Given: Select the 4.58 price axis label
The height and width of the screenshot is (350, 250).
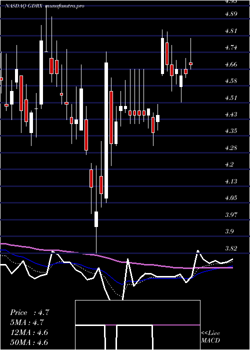Looking at the screenshot, I should (x=231, y=81).
